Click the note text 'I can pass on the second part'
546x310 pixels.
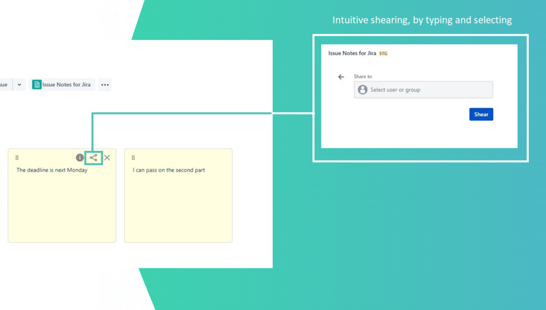[x=169, y=170]
